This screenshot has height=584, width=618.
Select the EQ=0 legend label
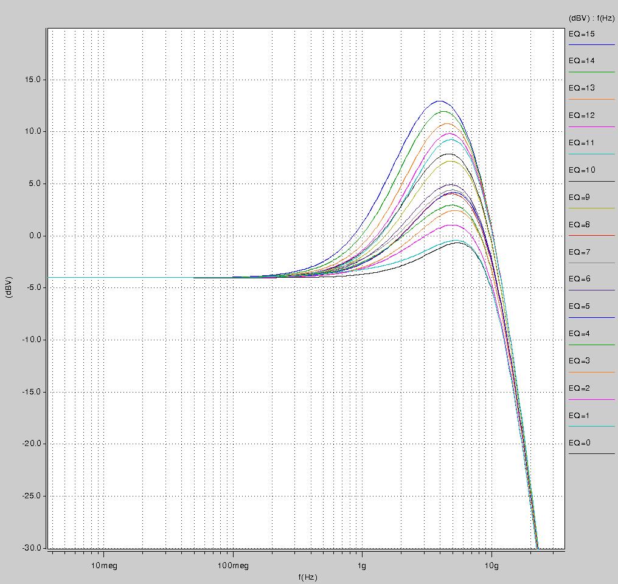click(579, 443)
